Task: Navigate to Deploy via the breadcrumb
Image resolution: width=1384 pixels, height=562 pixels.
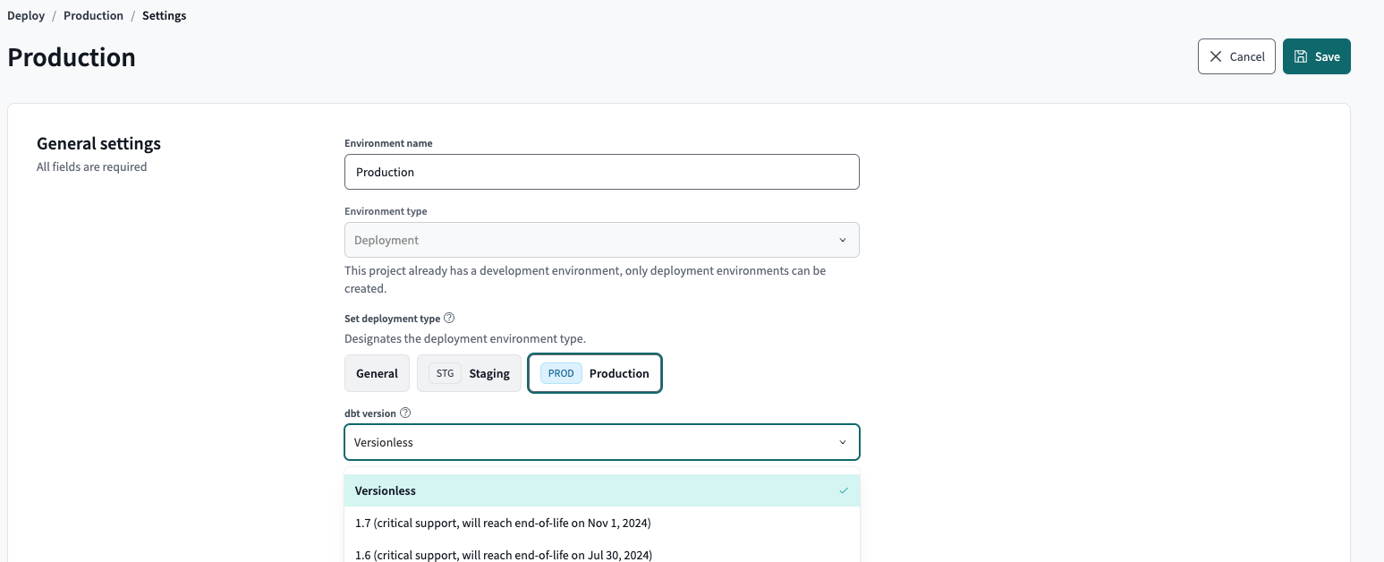Action: click(x=26, y=15)
